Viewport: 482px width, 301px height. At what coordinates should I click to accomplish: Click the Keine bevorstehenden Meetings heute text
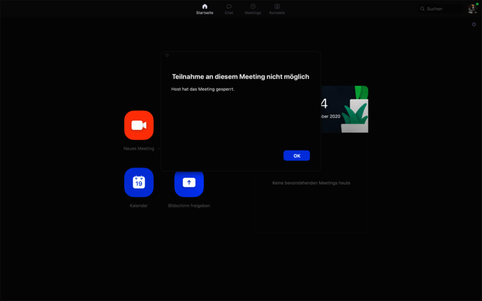311,183
